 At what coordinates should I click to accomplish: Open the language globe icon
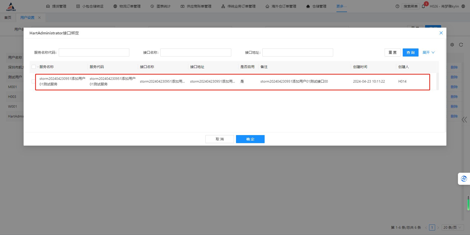coord(463,6)
